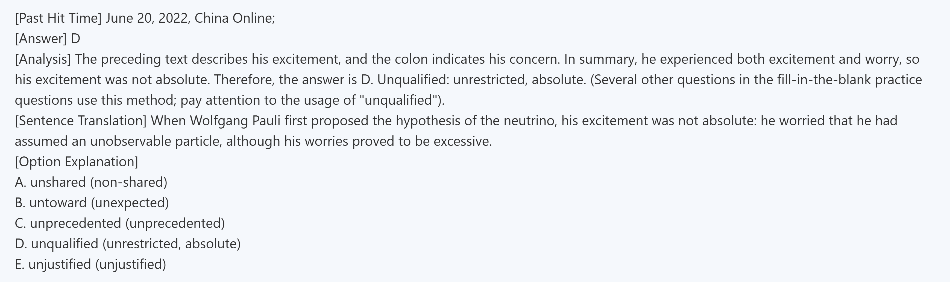Click the [Sentence Translation] label
The width and height of the screenshot is (950, 282).
tap(81, 121)
